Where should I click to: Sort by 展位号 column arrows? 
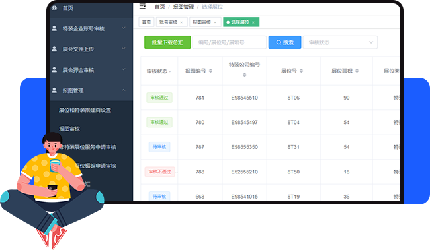pyautogui.click(x=301, y=71)
